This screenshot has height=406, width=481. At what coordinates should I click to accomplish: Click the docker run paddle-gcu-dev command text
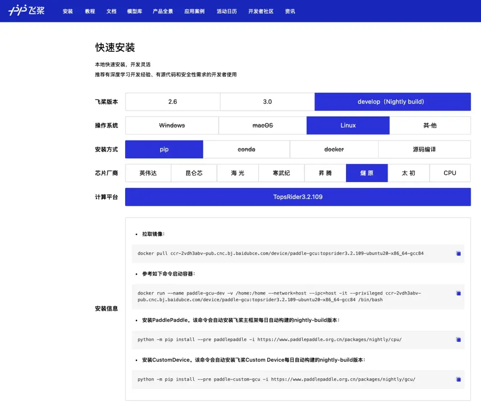(279, 297)
